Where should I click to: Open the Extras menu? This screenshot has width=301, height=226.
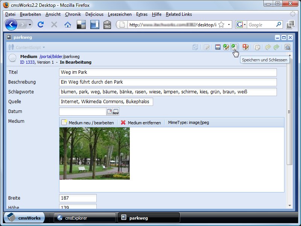tap(142, 14)
